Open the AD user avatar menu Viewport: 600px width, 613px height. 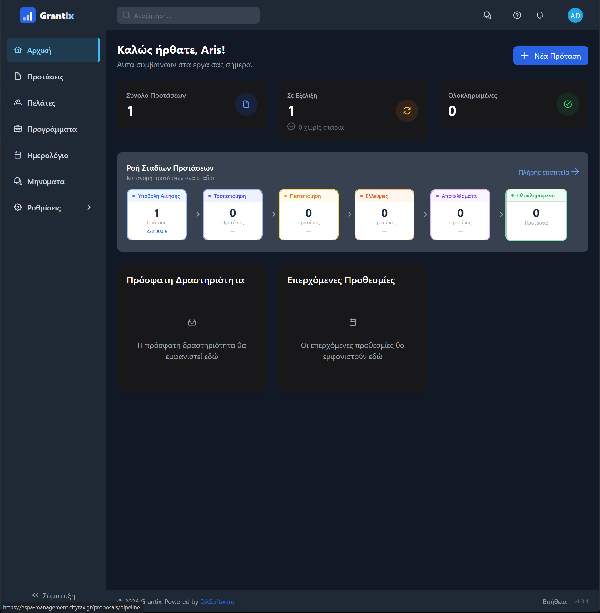click(575, 15)
